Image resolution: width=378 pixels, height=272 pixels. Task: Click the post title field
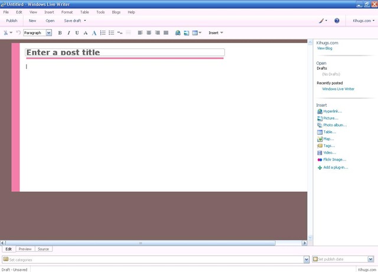[125, 53]
